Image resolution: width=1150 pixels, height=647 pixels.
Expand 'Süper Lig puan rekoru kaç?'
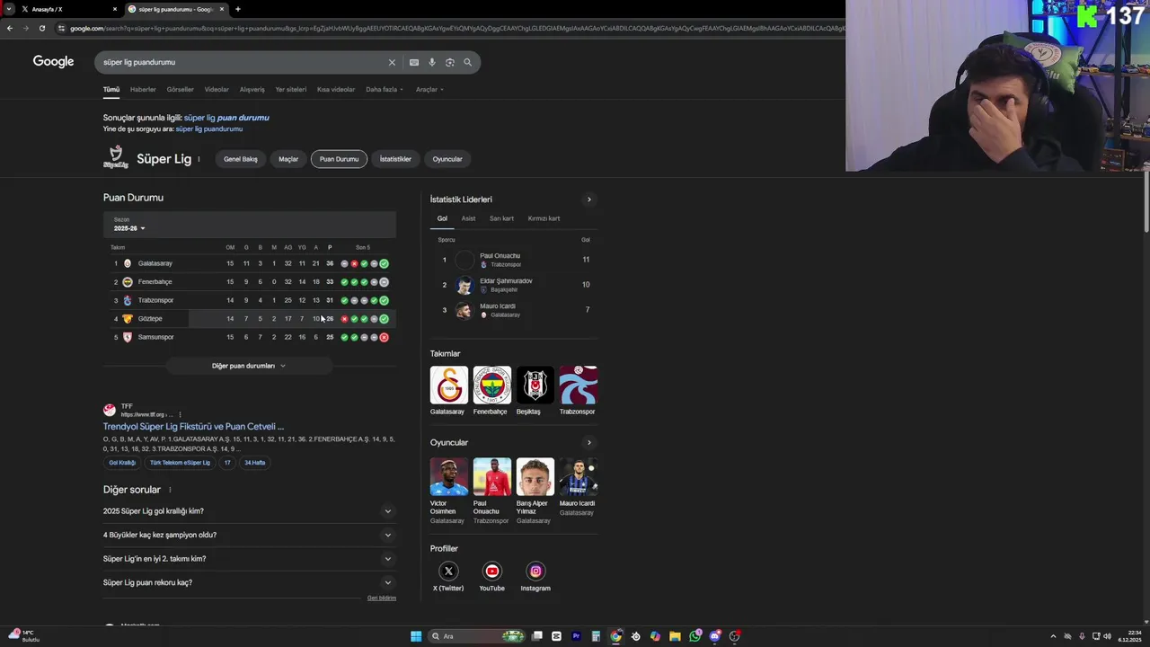(249, 582)
